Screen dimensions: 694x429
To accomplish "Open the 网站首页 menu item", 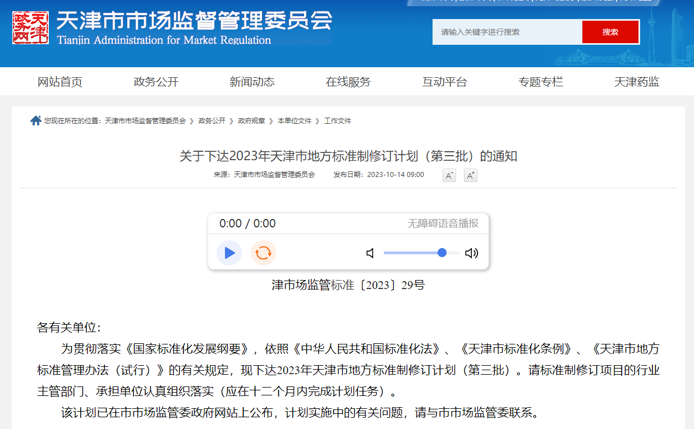I will pyautogui.click(x=60, y=82).
